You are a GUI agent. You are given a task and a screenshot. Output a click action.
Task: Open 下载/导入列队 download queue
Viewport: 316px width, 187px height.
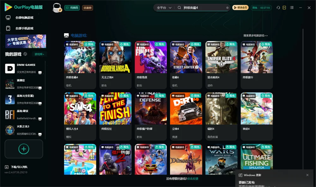[x=16, y=167]
